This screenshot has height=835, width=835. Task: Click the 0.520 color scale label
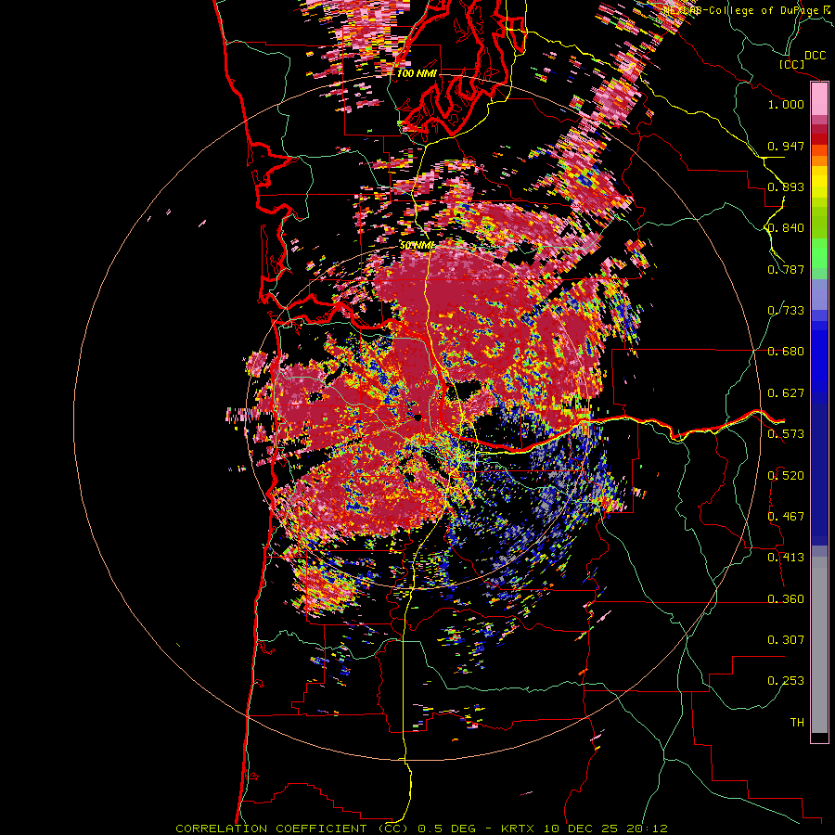786,476
